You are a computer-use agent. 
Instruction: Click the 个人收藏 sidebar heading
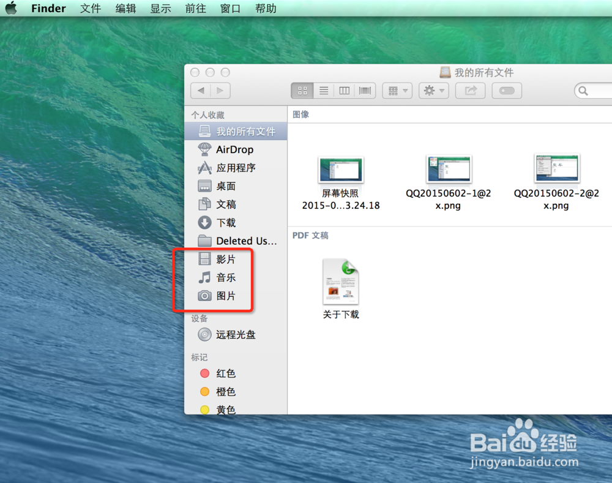point(207,115)
